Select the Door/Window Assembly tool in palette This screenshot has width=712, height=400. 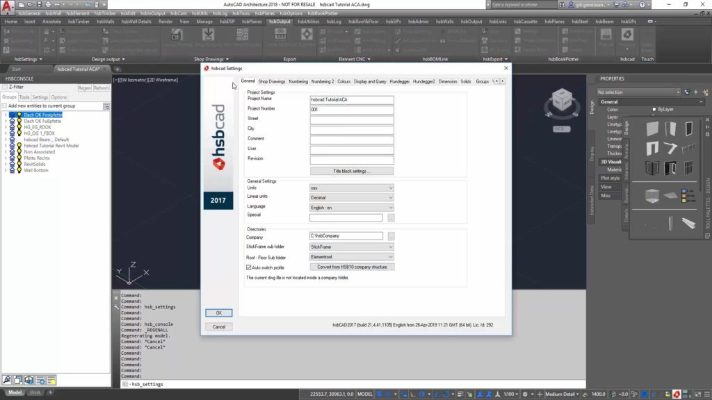(x=670, y=168)
